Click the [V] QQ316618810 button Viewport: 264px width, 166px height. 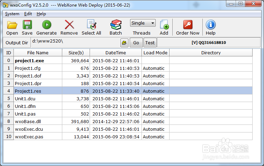pyautogui.click(x=209, y=43)
